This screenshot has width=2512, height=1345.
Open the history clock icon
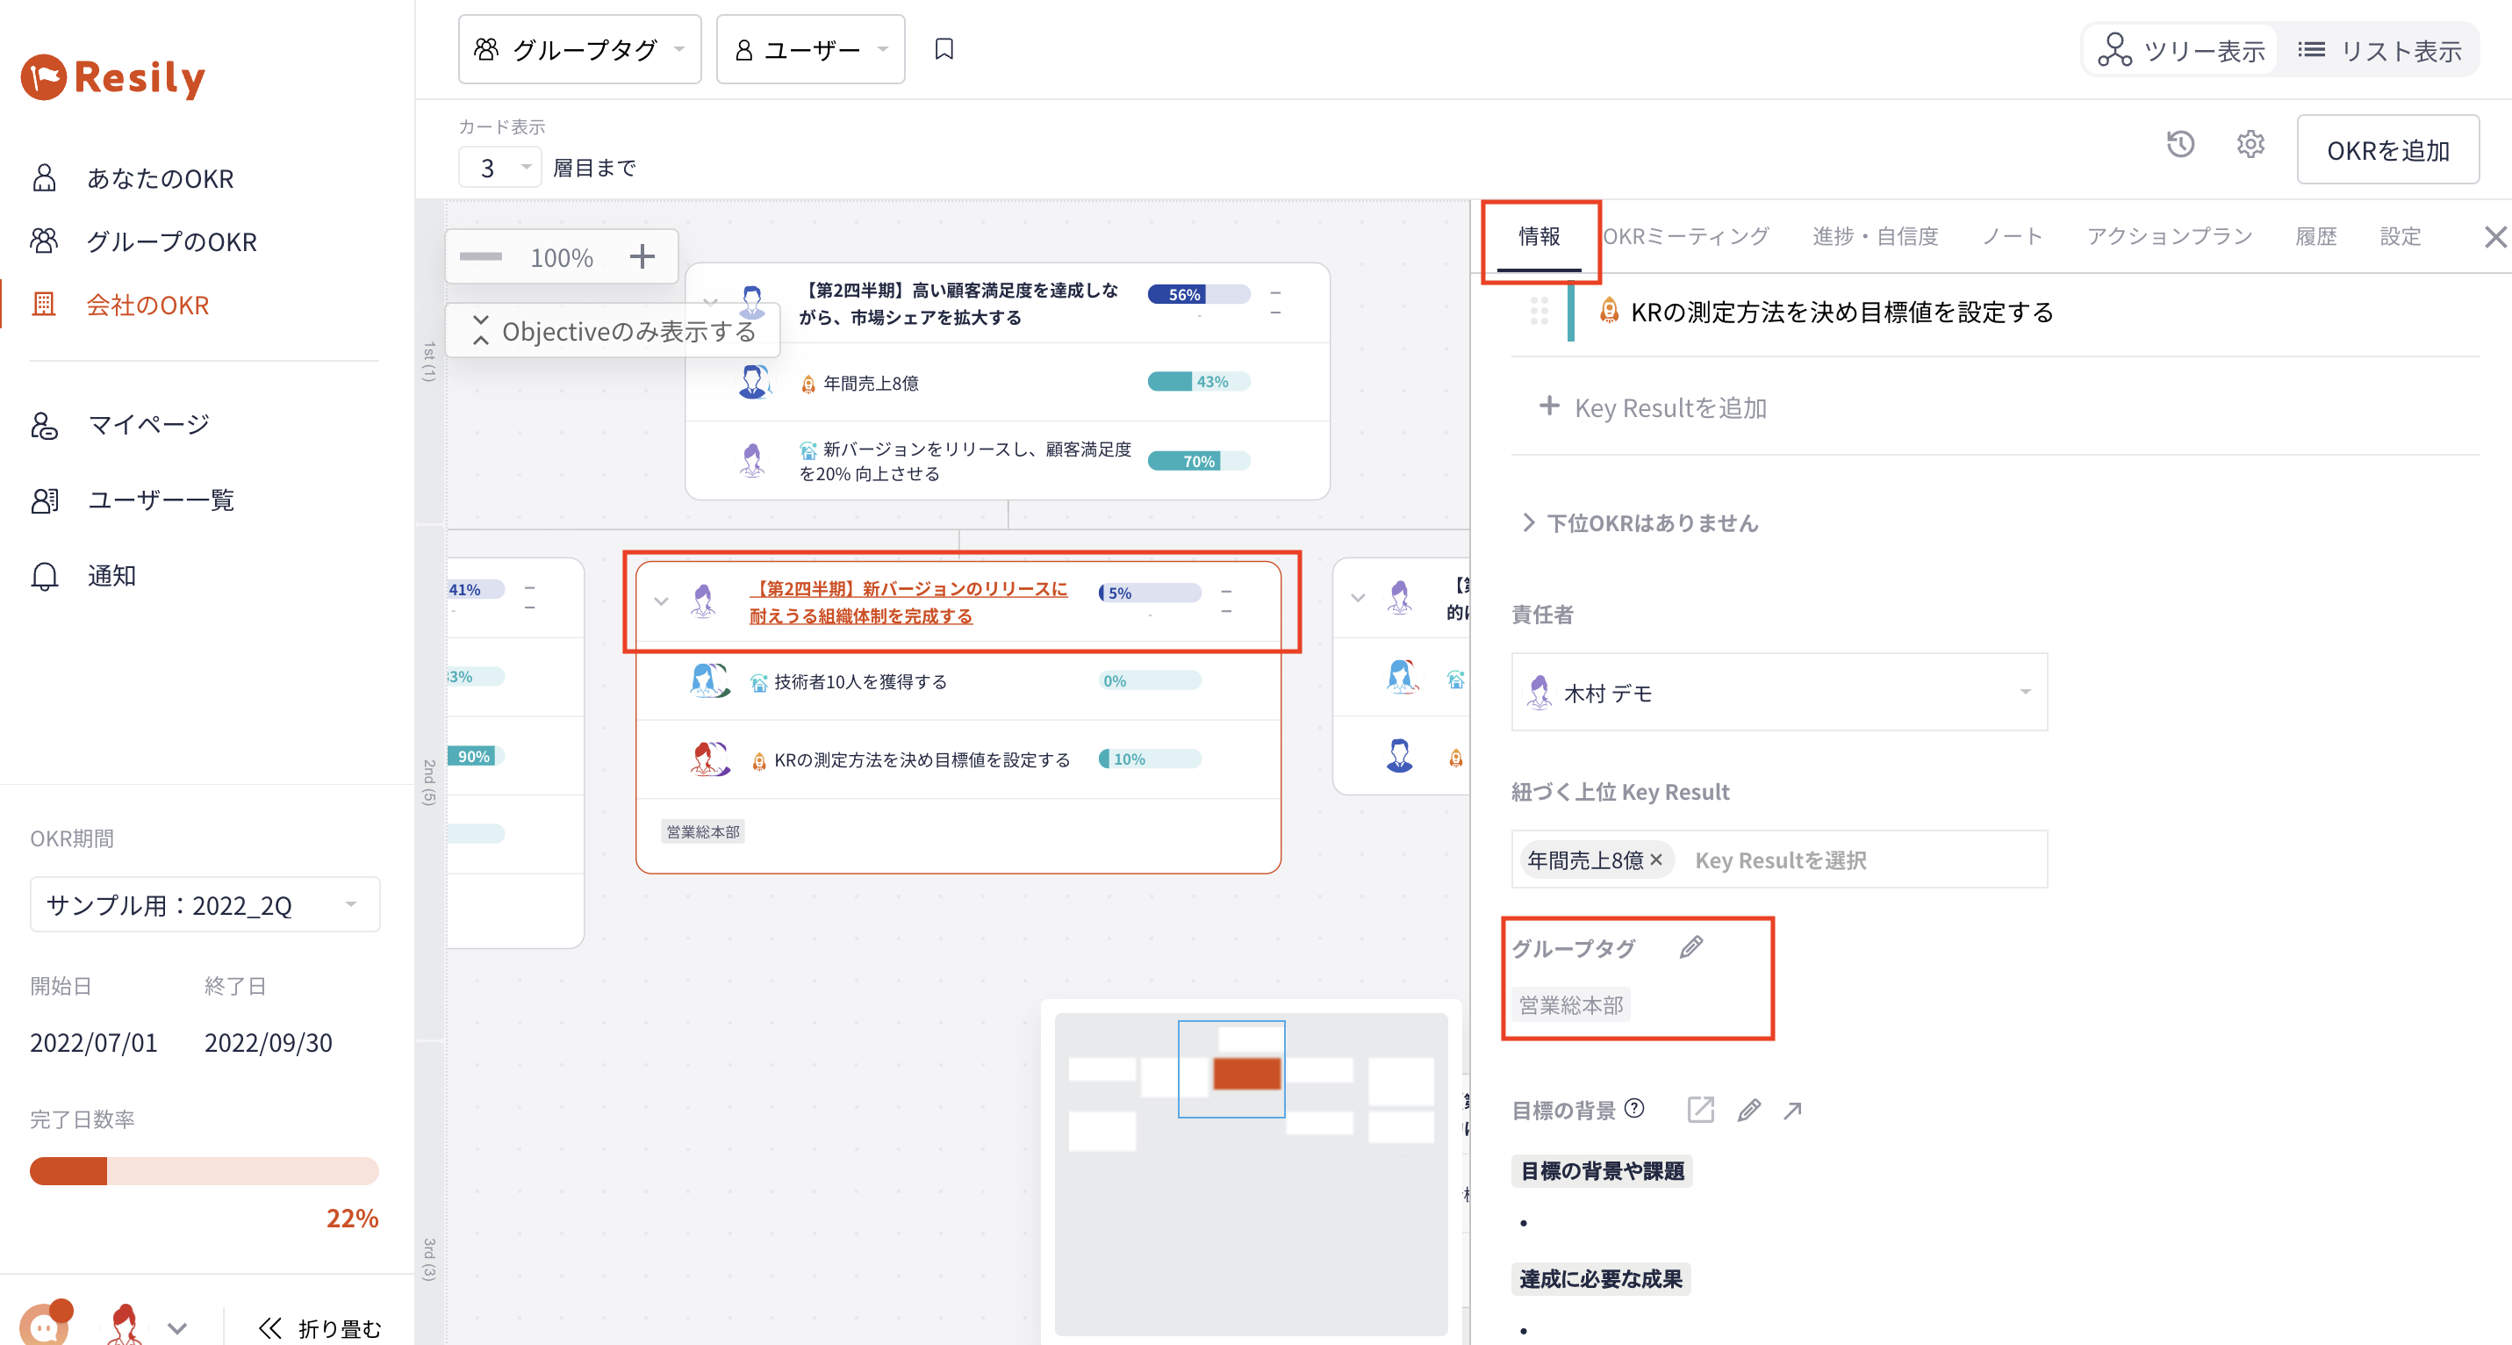(x=2180, y=144)
